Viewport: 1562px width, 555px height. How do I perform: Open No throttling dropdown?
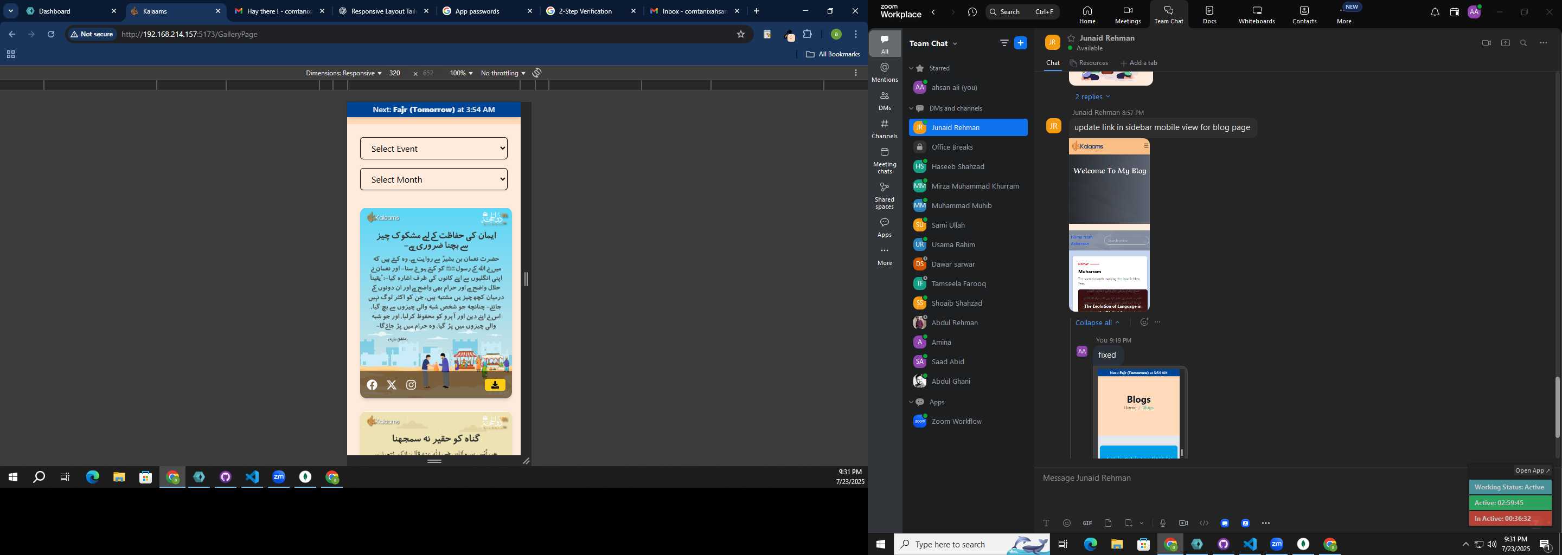coord(503,73)
